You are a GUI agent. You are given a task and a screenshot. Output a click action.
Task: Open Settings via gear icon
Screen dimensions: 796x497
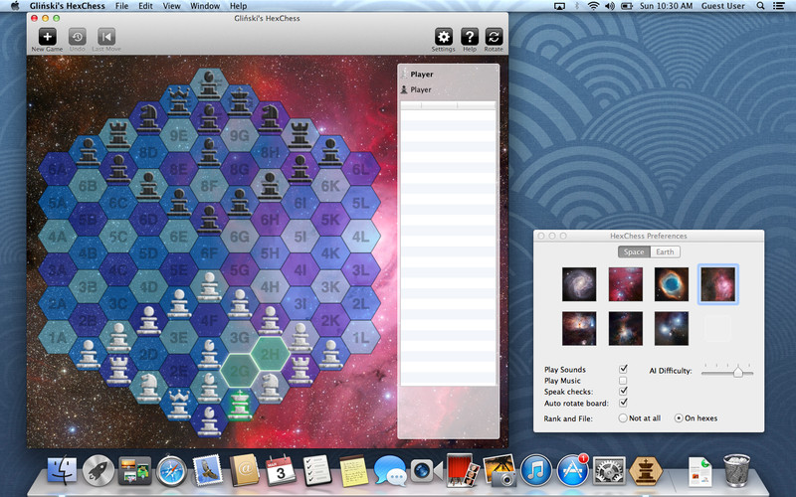[x=443, y=40]
